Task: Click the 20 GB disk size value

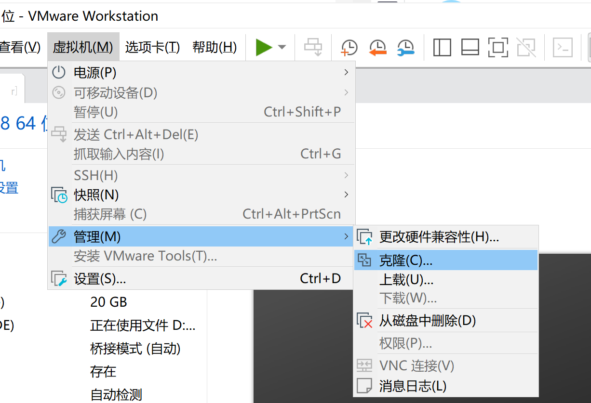Action: 108,302
